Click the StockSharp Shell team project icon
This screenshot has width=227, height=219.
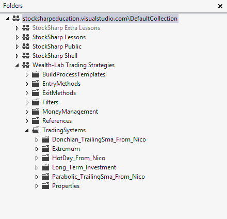[26, 56]
